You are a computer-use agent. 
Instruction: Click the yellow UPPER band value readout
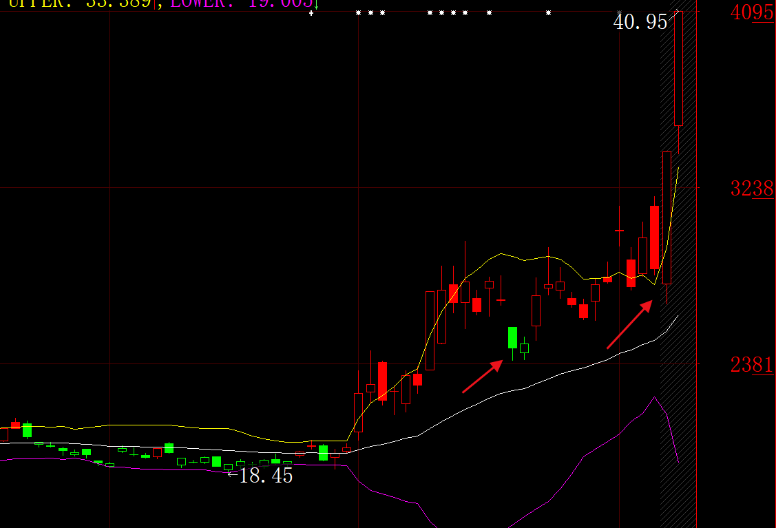[80, 3]
